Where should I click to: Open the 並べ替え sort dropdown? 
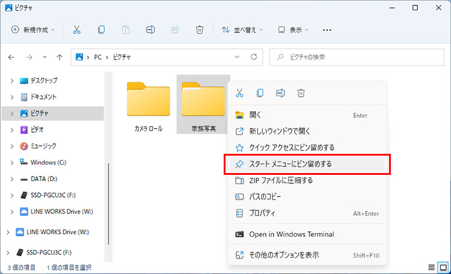coord(242,29)
